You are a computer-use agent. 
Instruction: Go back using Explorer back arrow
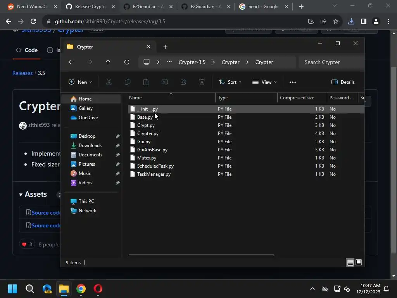71,62
